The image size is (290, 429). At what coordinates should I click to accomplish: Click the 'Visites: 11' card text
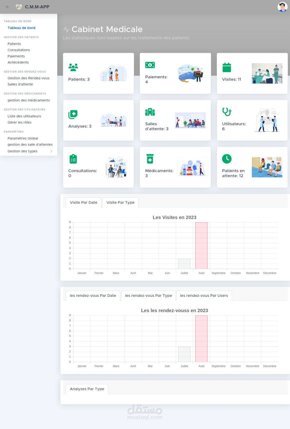tap(231, 79)
